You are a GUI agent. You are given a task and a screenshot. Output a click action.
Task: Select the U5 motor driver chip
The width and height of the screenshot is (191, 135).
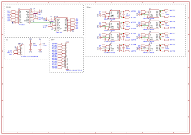coord(115,25)
